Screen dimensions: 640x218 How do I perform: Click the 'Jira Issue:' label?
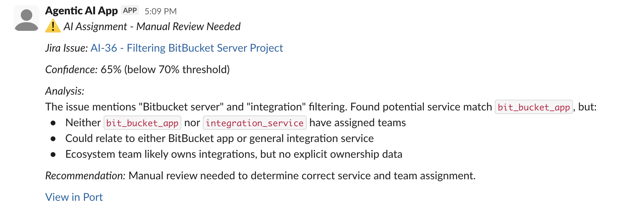66,48
